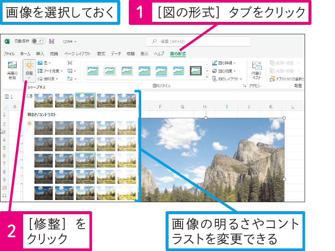Image resolution: width=335 pixels, height=251 pixels.
Task: Click the 修整 corrections button
Action: [x=29, y=71]
